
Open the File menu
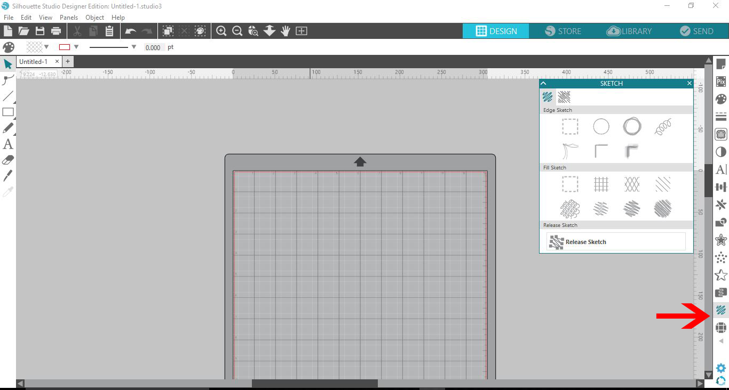pyautogui.click(x=9, y=18)
